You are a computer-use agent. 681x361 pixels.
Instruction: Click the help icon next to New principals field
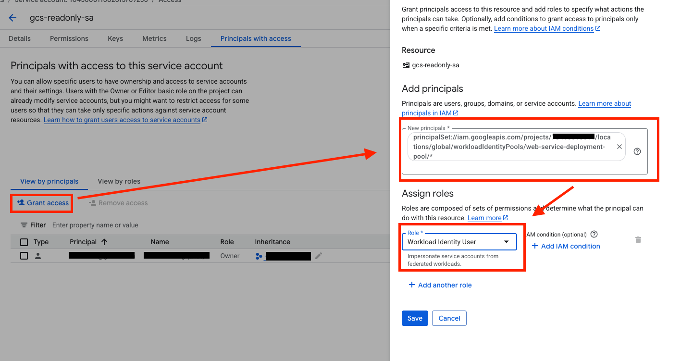coord(637,151)
